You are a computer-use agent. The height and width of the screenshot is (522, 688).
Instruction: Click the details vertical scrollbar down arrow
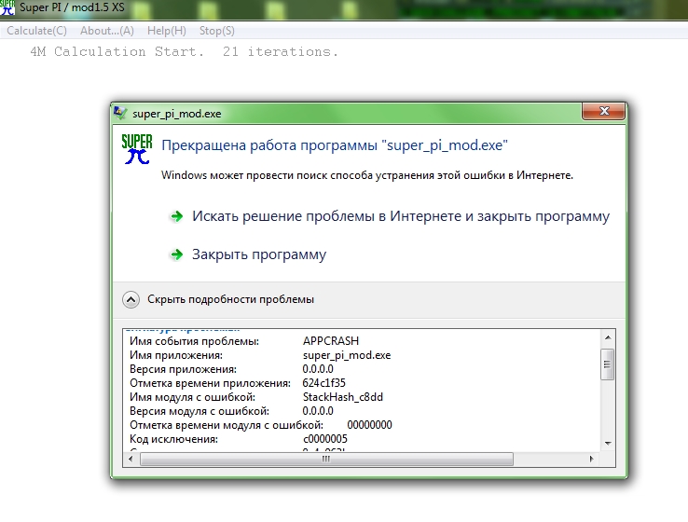pos(608,444)
